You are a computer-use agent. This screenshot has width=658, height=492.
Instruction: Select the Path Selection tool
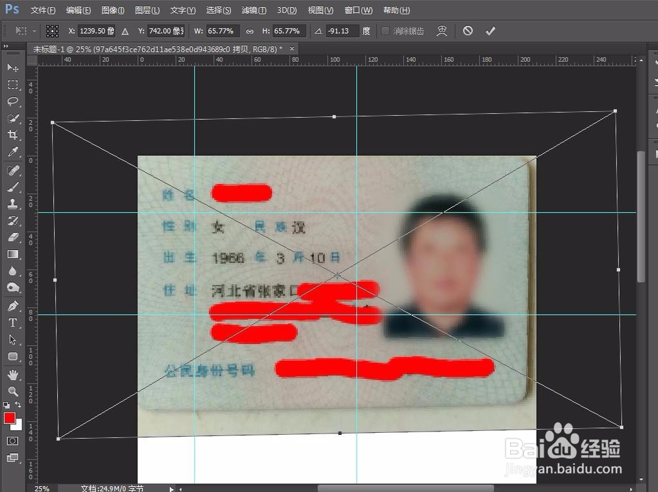click(x=13, y=339)
